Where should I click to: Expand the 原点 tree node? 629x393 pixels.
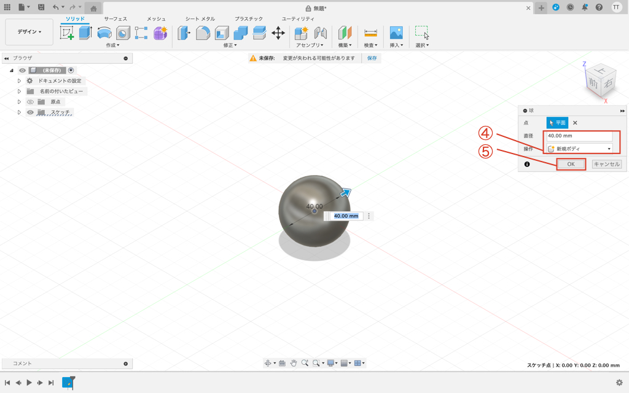(x=19, y=102)
